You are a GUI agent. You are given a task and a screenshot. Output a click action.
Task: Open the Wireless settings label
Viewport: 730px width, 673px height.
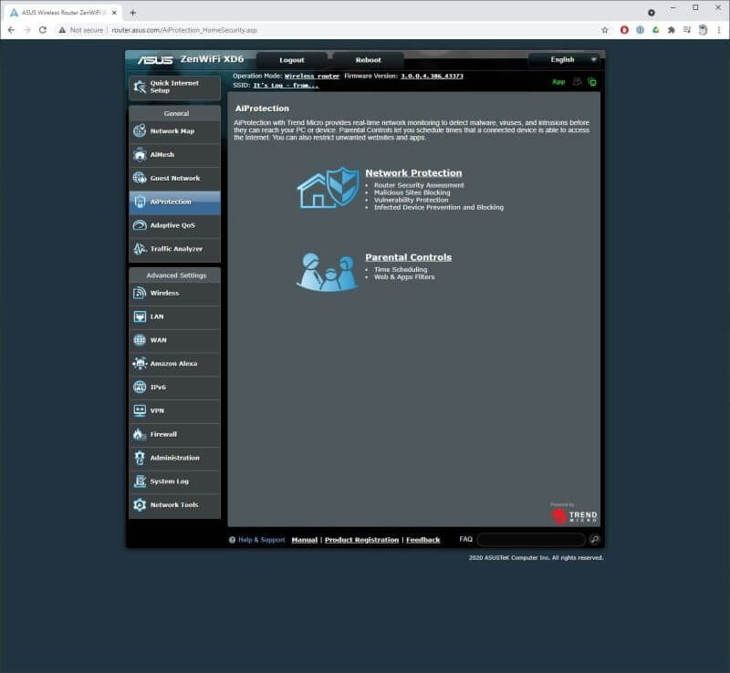click(x=164, y=294)
